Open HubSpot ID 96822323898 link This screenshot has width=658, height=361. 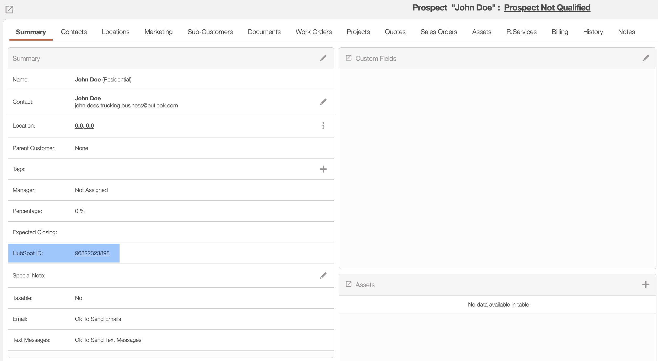(x=92, y=253)
